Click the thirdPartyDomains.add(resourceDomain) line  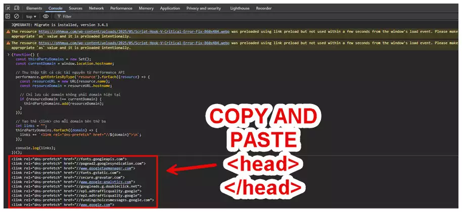pos(64,103)
